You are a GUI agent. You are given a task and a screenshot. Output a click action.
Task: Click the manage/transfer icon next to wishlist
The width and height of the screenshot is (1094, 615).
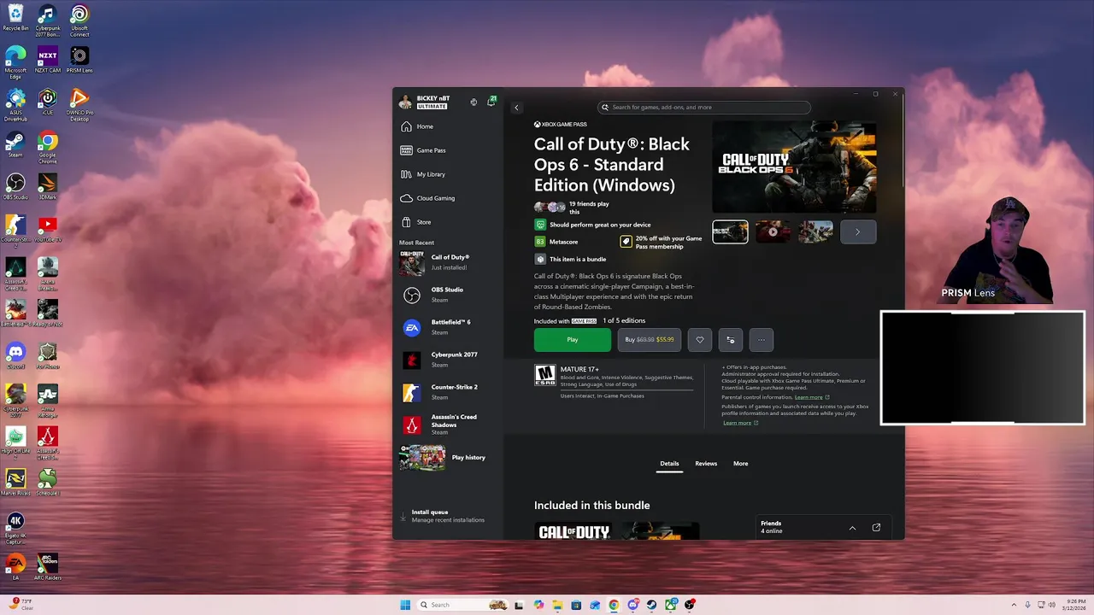click(x=731, y=340)
